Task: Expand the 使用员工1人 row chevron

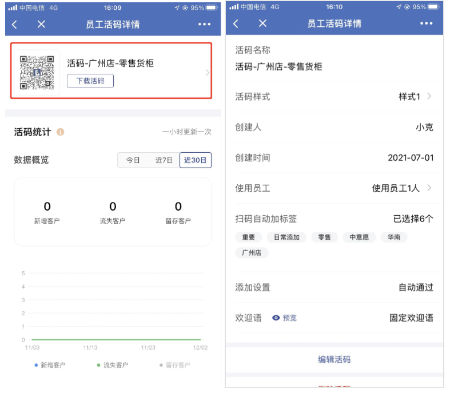Action: 429,188
